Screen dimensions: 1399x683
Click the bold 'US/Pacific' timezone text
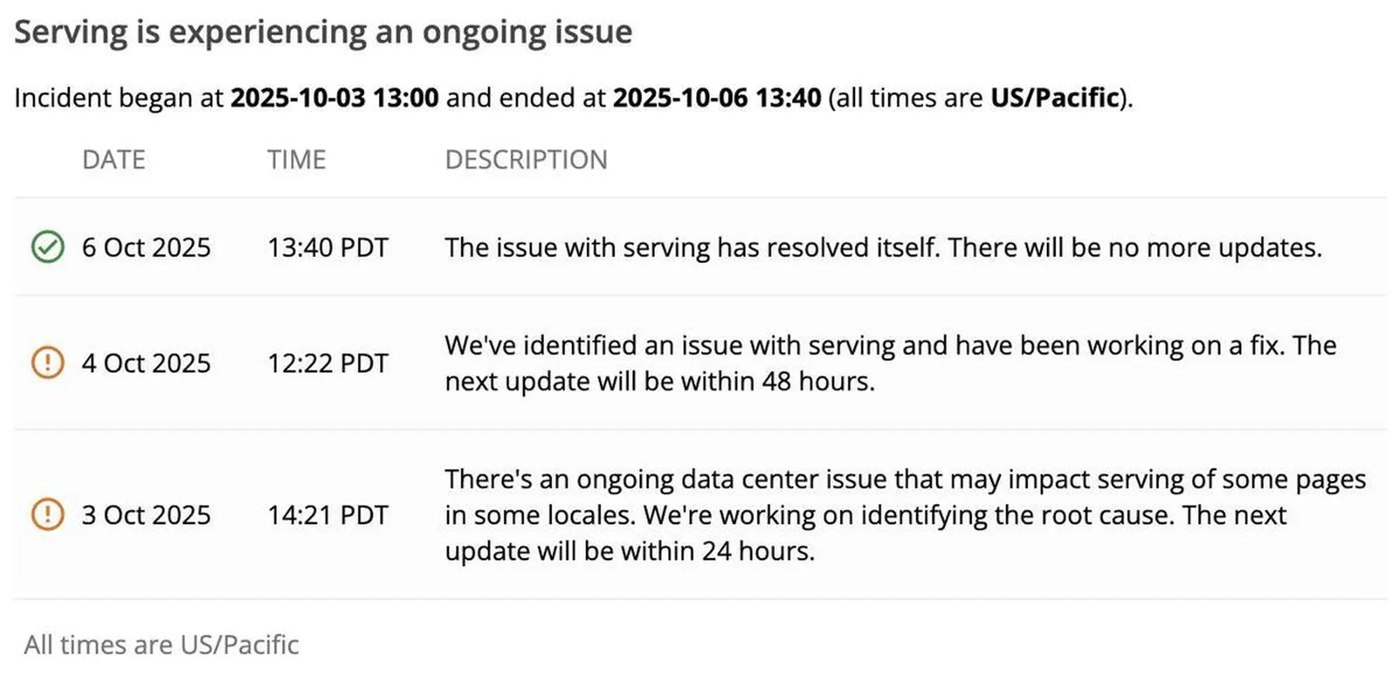(x=1055, y=98)
